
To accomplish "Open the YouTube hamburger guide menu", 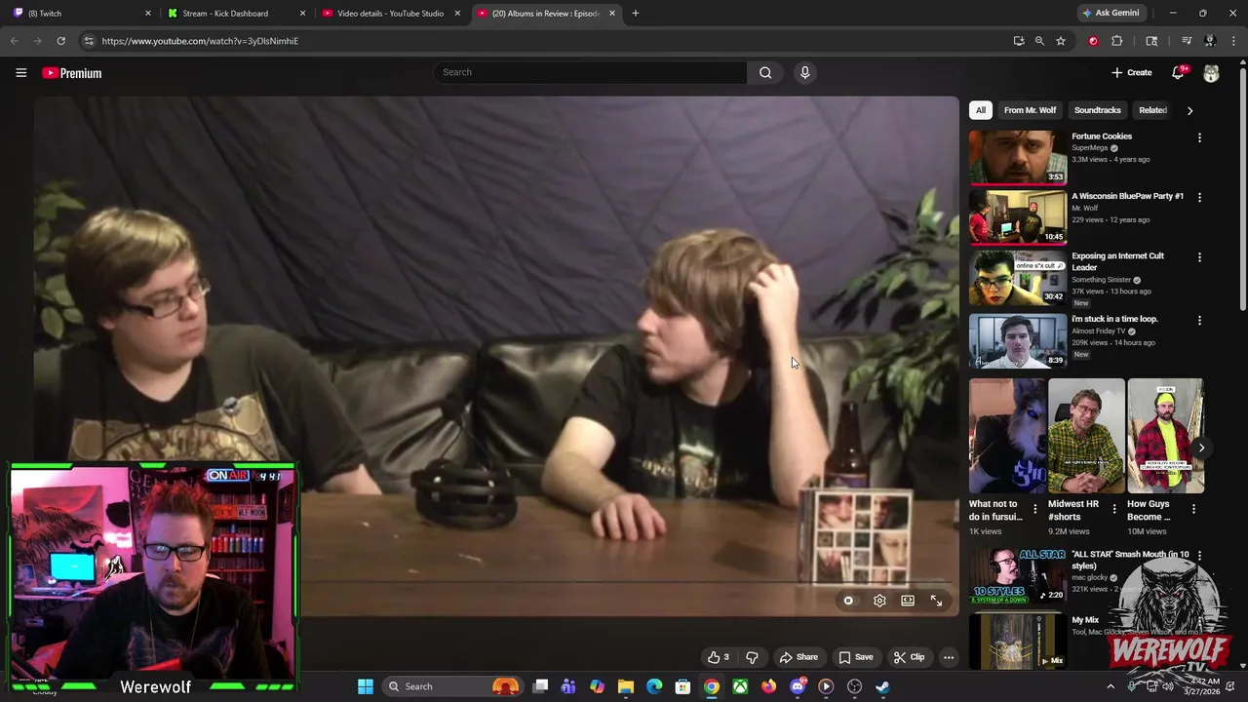I will 20,73.
